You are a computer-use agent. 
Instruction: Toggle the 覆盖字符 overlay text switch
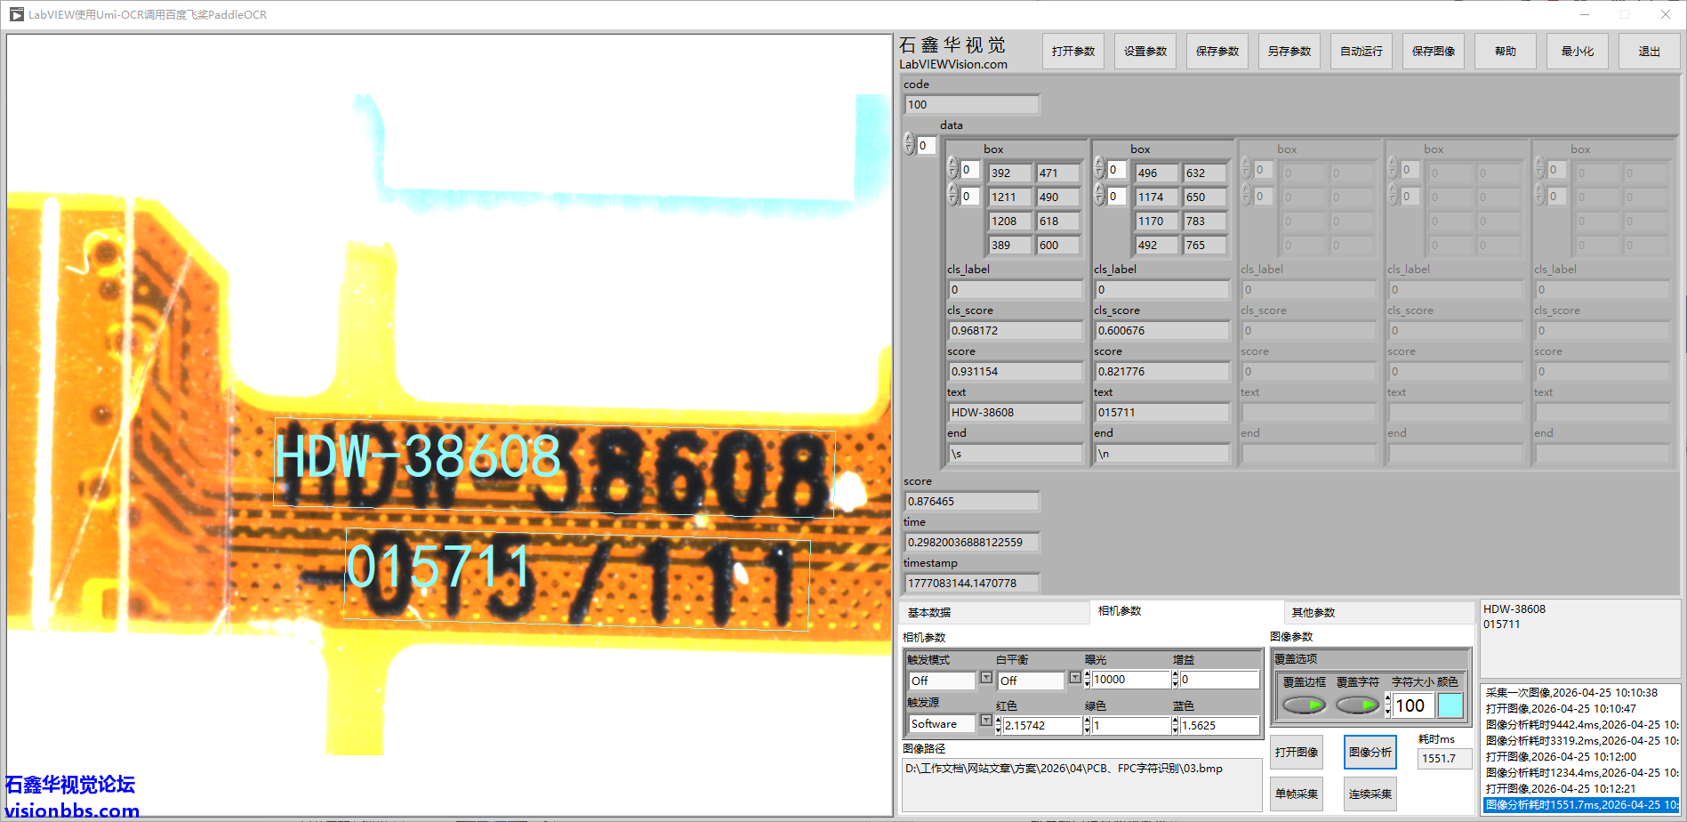[1357, 705]
